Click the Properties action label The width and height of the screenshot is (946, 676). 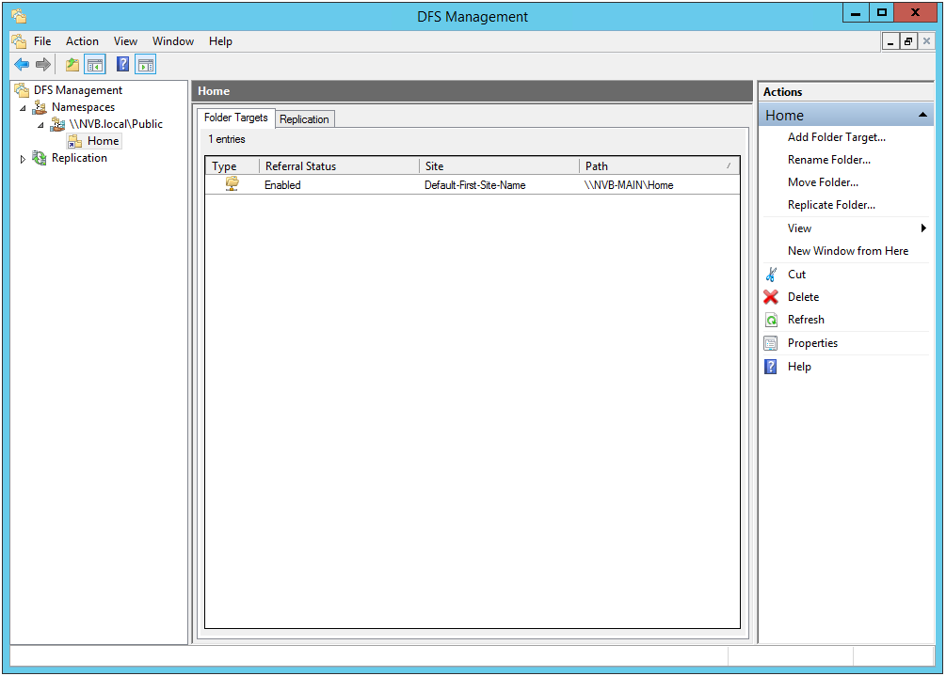click(812, 343)
